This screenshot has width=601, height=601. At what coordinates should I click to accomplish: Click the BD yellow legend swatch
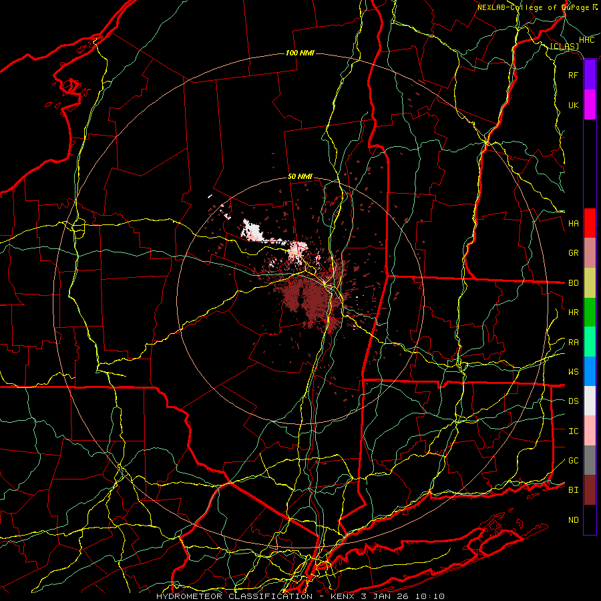pos(590,283)
